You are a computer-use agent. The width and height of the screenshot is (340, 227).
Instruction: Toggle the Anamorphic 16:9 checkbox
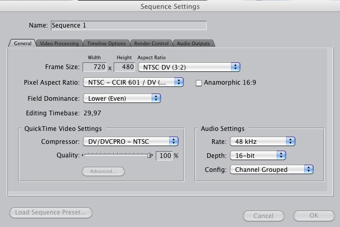click(x=199, y=83)
